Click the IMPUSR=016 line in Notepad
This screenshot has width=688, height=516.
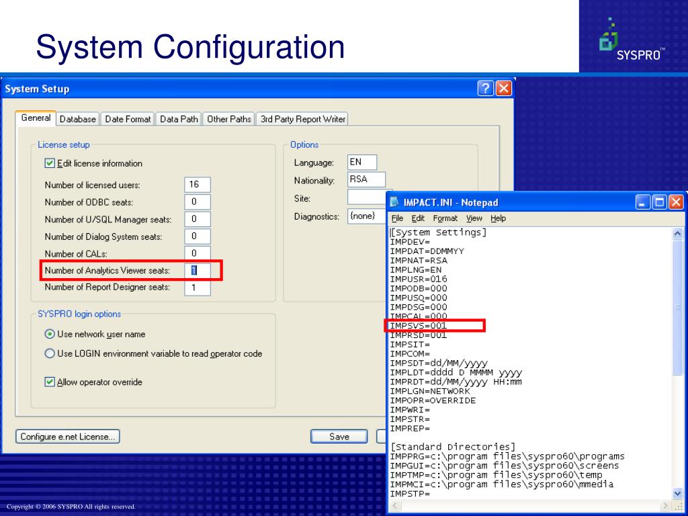[x=419, y=279]
